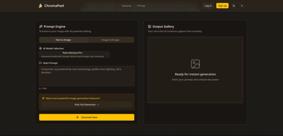Click 'Ready for instant generation' text
This screenshot has width=283, height=136.
tap(195, 74)
